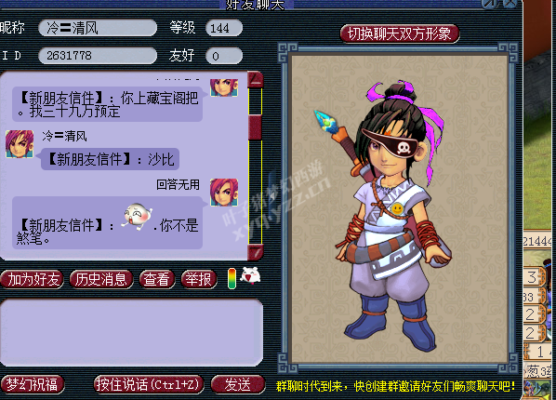Click the blushing emoji in the last message
The height and width of the screenshot is (400, 556).
(x=138, y=216)
